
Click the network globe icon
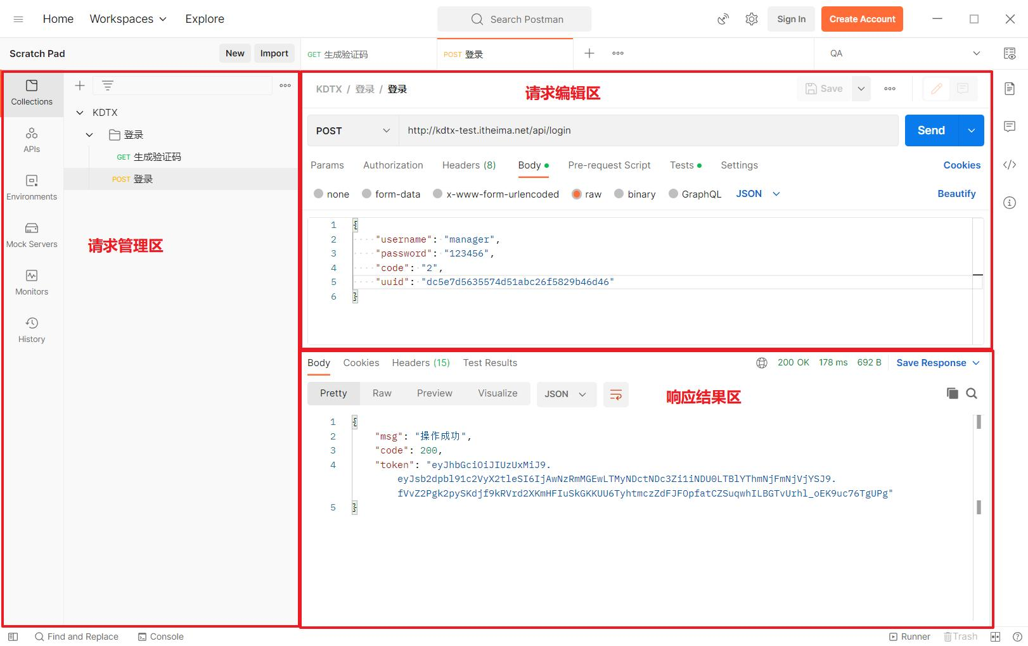coord(762,363)
